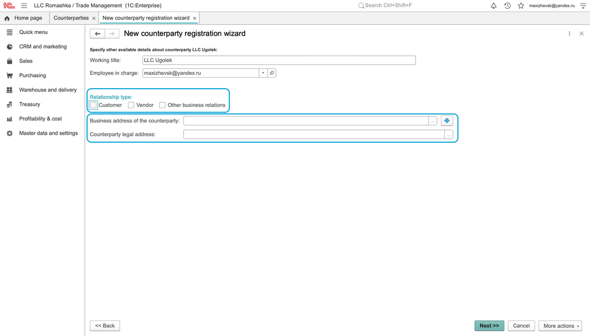Switch to the Counterparties tab
Image resolution: width=590 pixels, height=336 pixels.
coord(71,18)
